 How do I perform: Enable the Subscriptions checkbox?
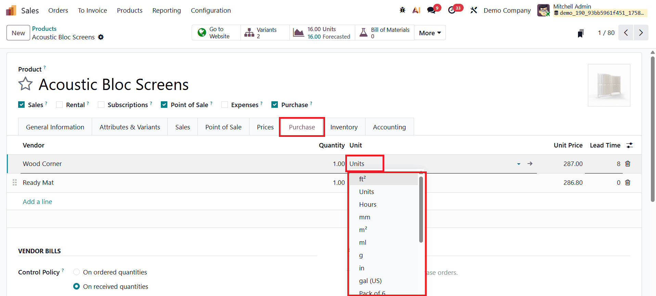click(x=101, y=105)
